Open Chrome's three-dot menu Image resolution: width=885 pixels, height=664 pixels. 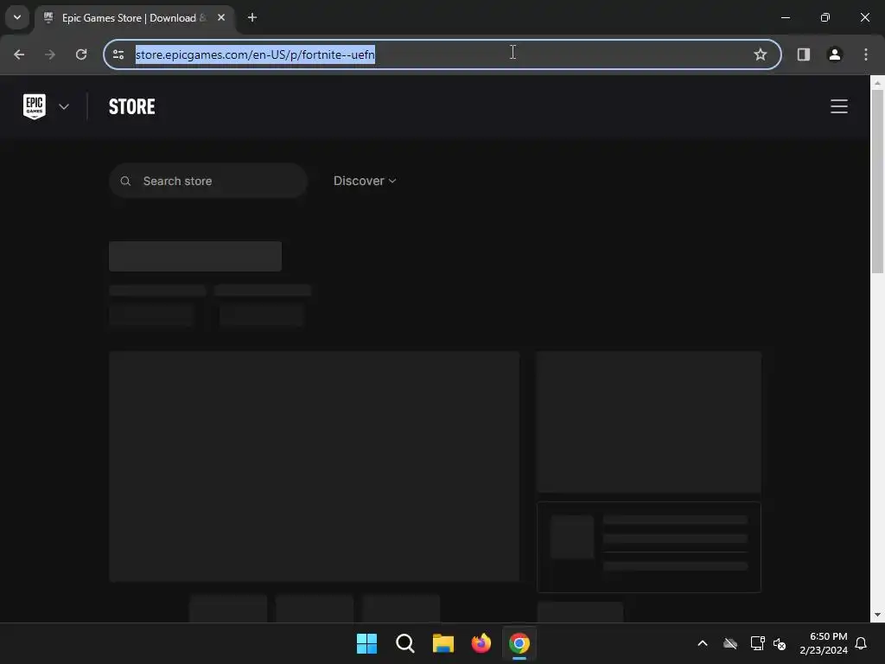coord(866,54)
